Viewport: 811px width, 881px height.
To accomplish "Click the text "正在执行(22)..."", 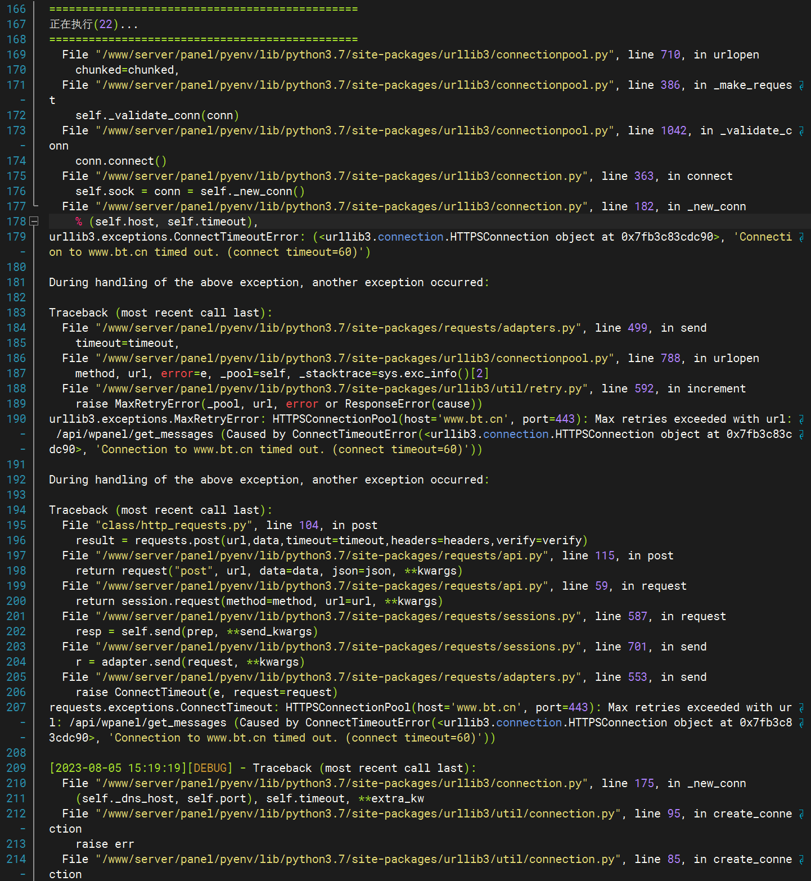I will [94, 24].
